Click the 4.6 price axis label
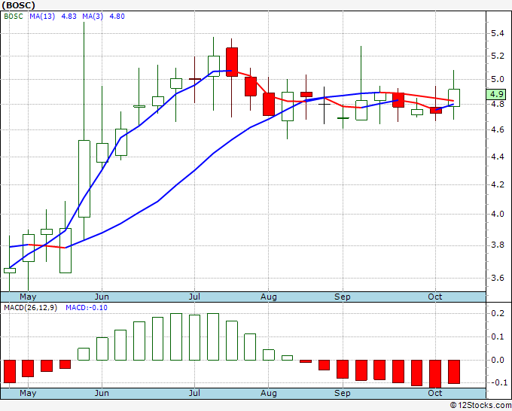This screenshot has height=411, width=512. tap(497, 130)
